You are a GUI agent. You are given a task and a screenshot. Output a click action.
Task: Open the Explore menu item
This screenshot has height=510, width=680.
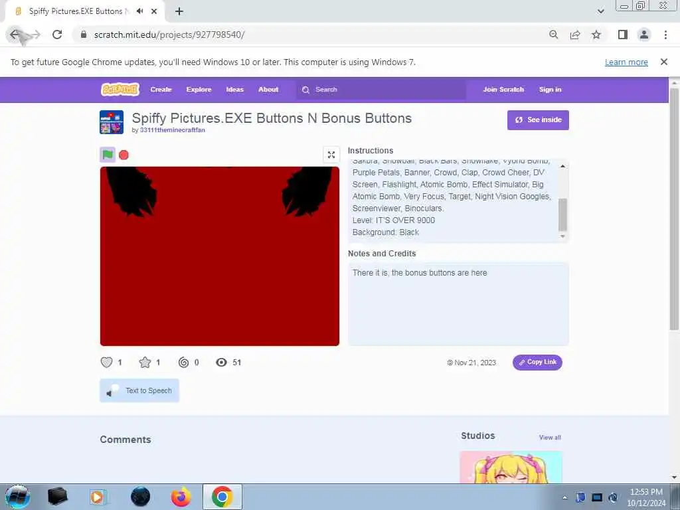pos(199,90)
